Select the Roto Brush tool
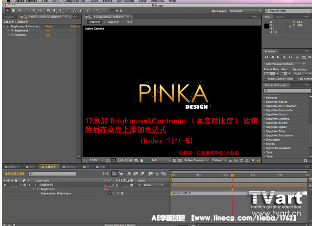The height and width of the screenshot is (226, 312). 89,10
